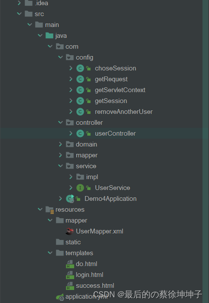
Task: Select the static folder label
Action: click(73, 242)
